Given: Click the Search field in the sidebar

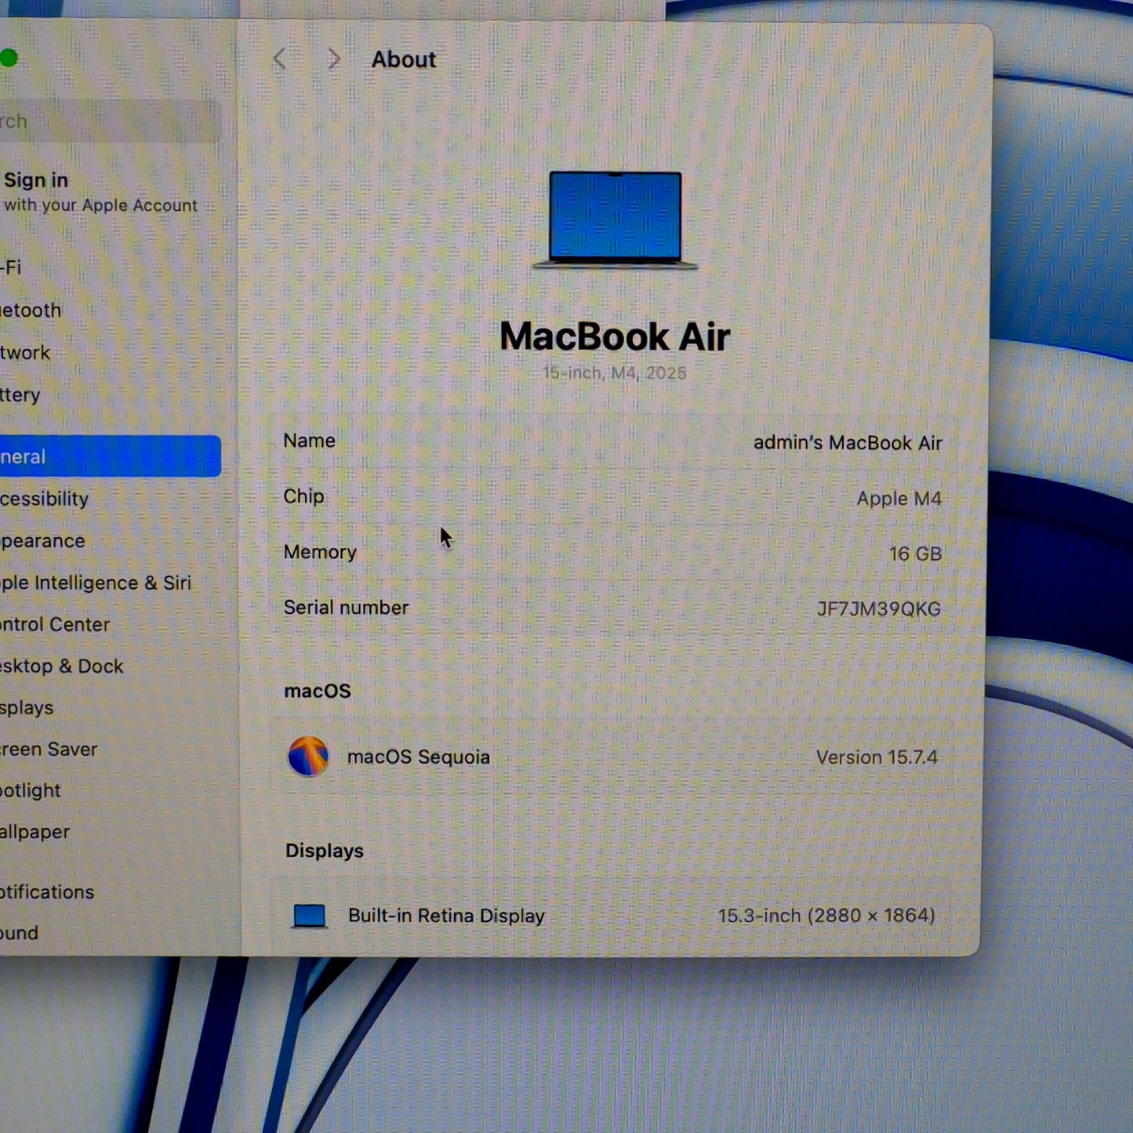Looking at the screenshot, I should coord(110,122).
